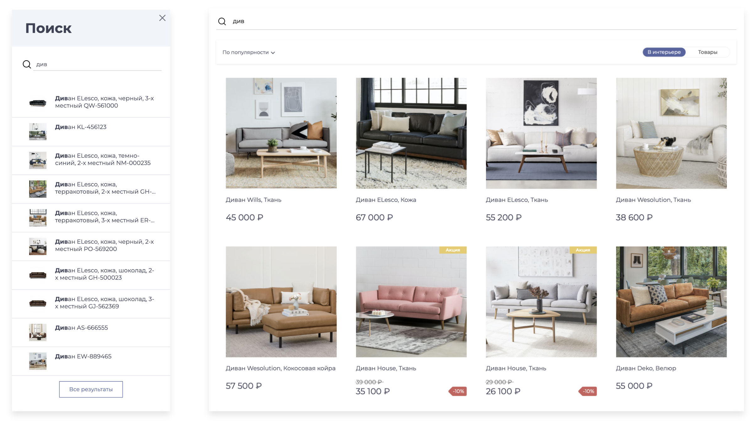Close the Поиск panel with the X
This screenshot has height=426, width=755.
(x=162, y=18)
